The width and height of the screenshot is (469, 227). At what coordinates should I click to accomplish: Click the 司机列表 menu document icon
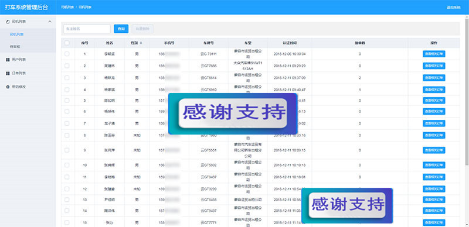pos(8,22)
